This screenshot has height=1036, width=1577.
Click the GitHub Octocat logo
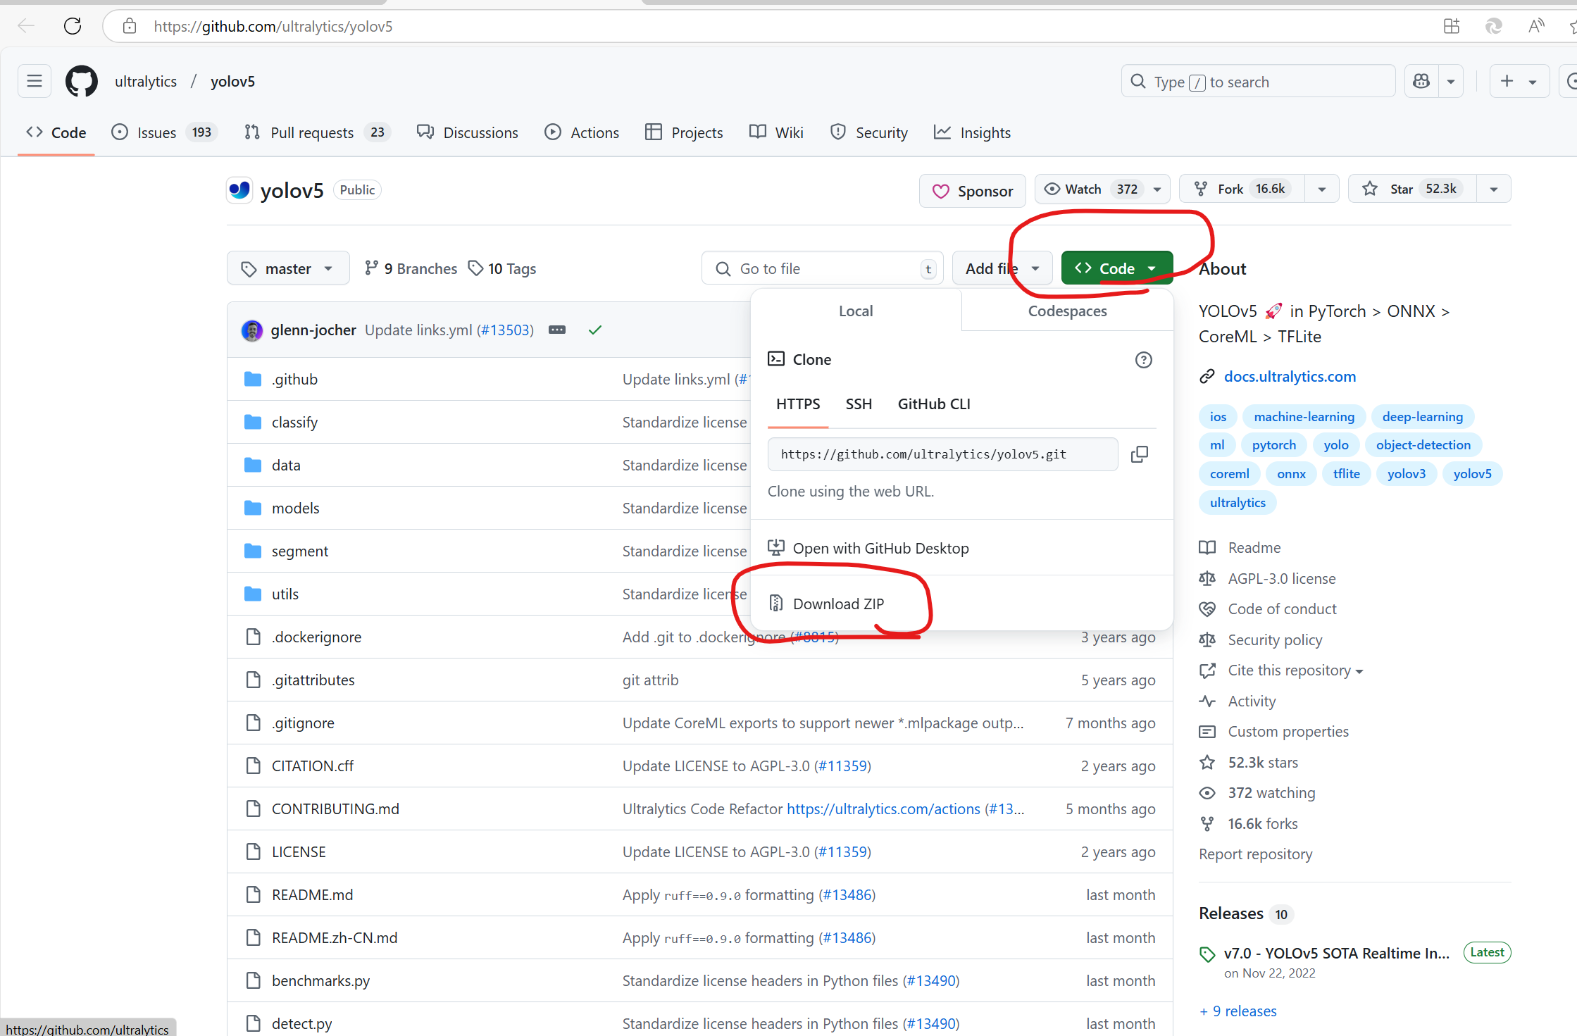82,82
